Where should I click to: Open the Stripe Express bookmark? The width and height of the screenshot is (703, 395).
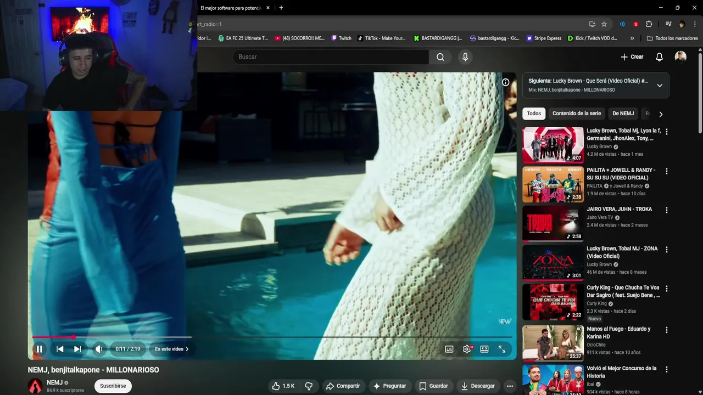544,38
